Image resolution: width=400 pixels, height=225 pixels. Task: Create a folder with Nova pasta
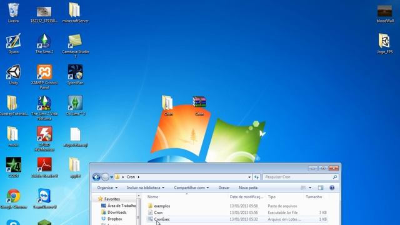tap(248, 187)
